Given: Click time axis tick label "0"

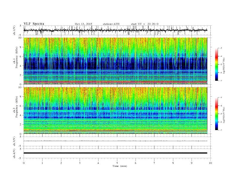Looking at the screenshot, I should click(x=24, y=163).
